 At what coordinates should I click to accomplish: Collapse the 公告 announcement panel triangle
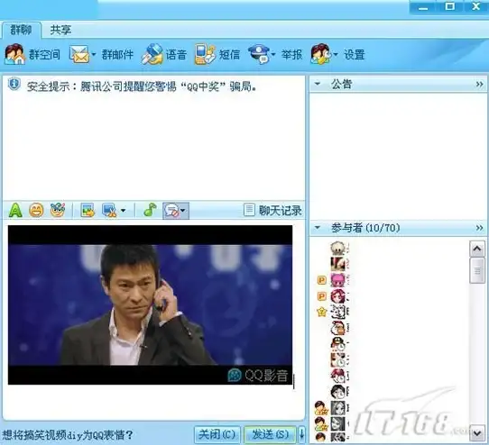[x=318, y=84]
